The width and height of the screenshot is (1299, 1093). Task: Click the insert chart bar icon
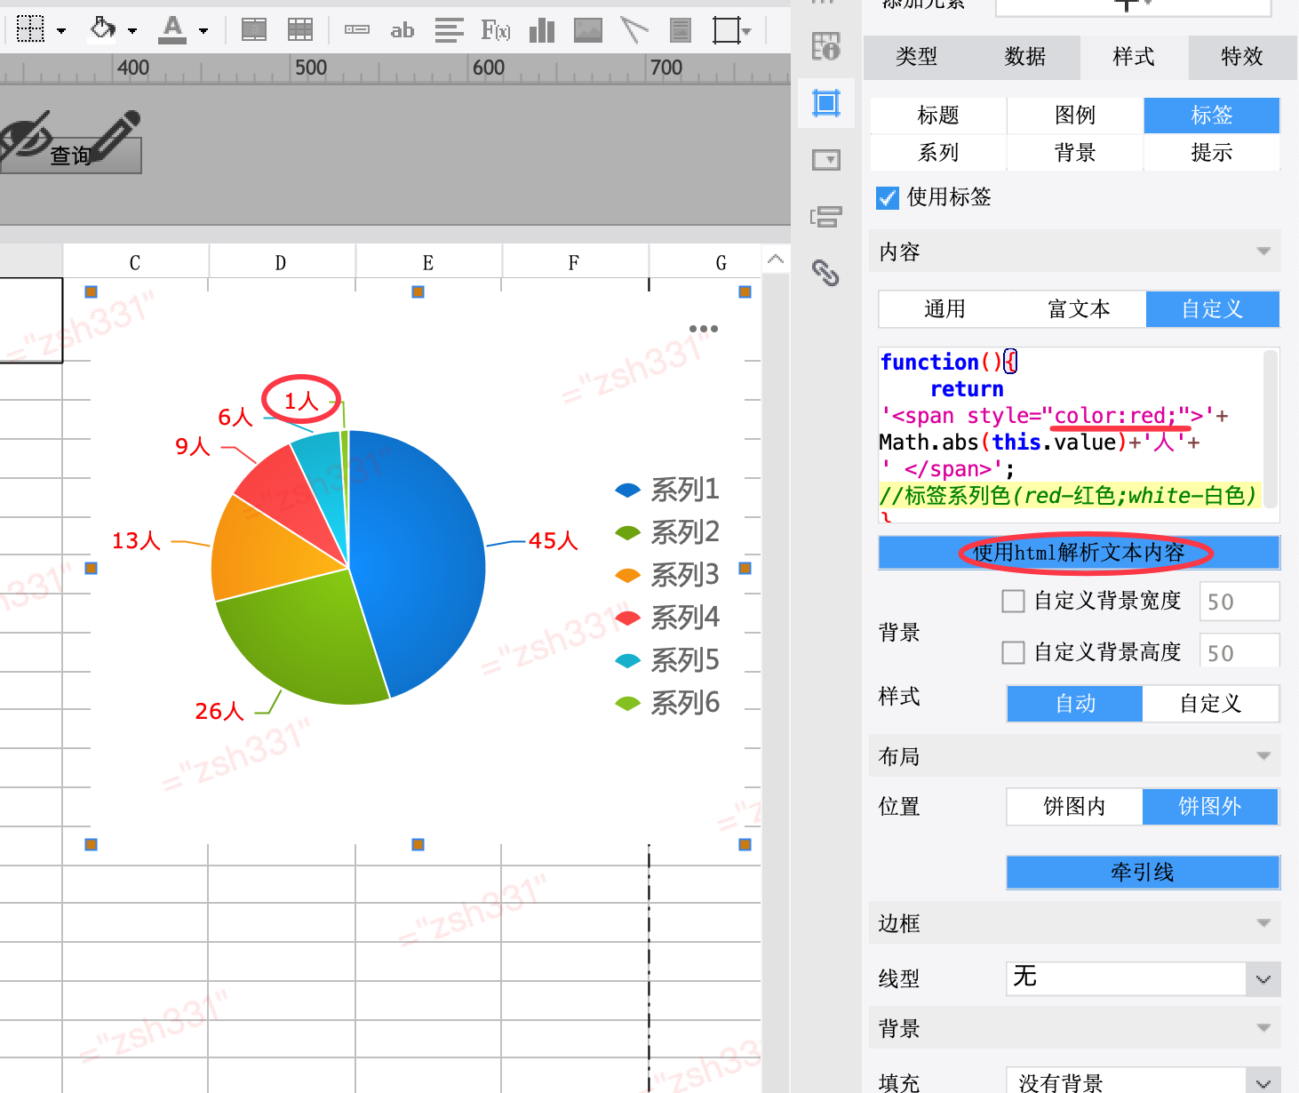(541, 31)
